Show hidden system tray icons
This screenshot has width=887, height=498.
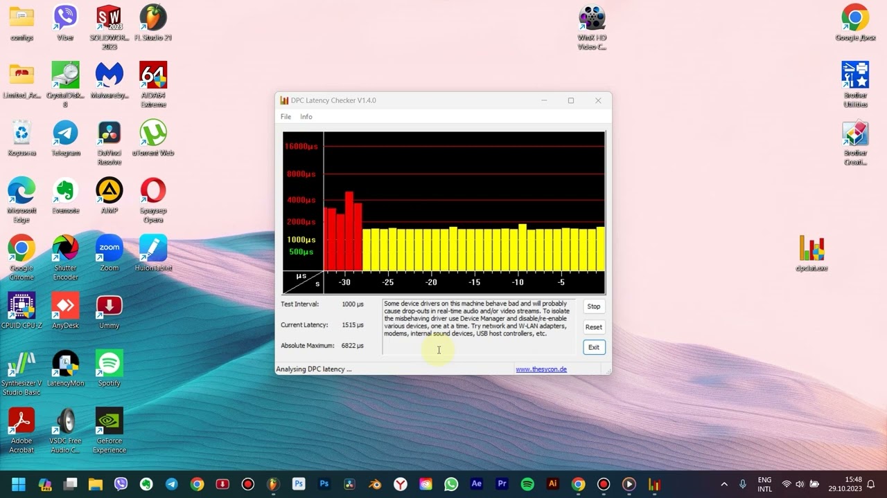click(724, 484)
